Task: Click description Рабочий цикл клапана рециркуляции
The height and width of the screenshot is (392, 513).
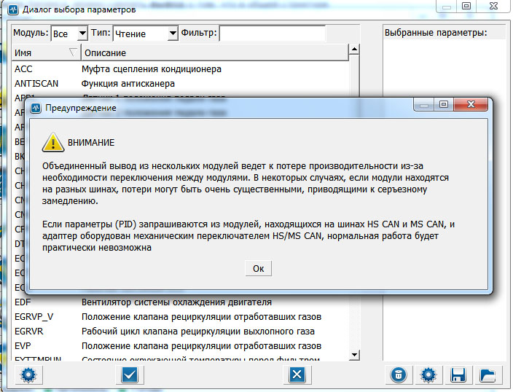Action: (198, 331)
